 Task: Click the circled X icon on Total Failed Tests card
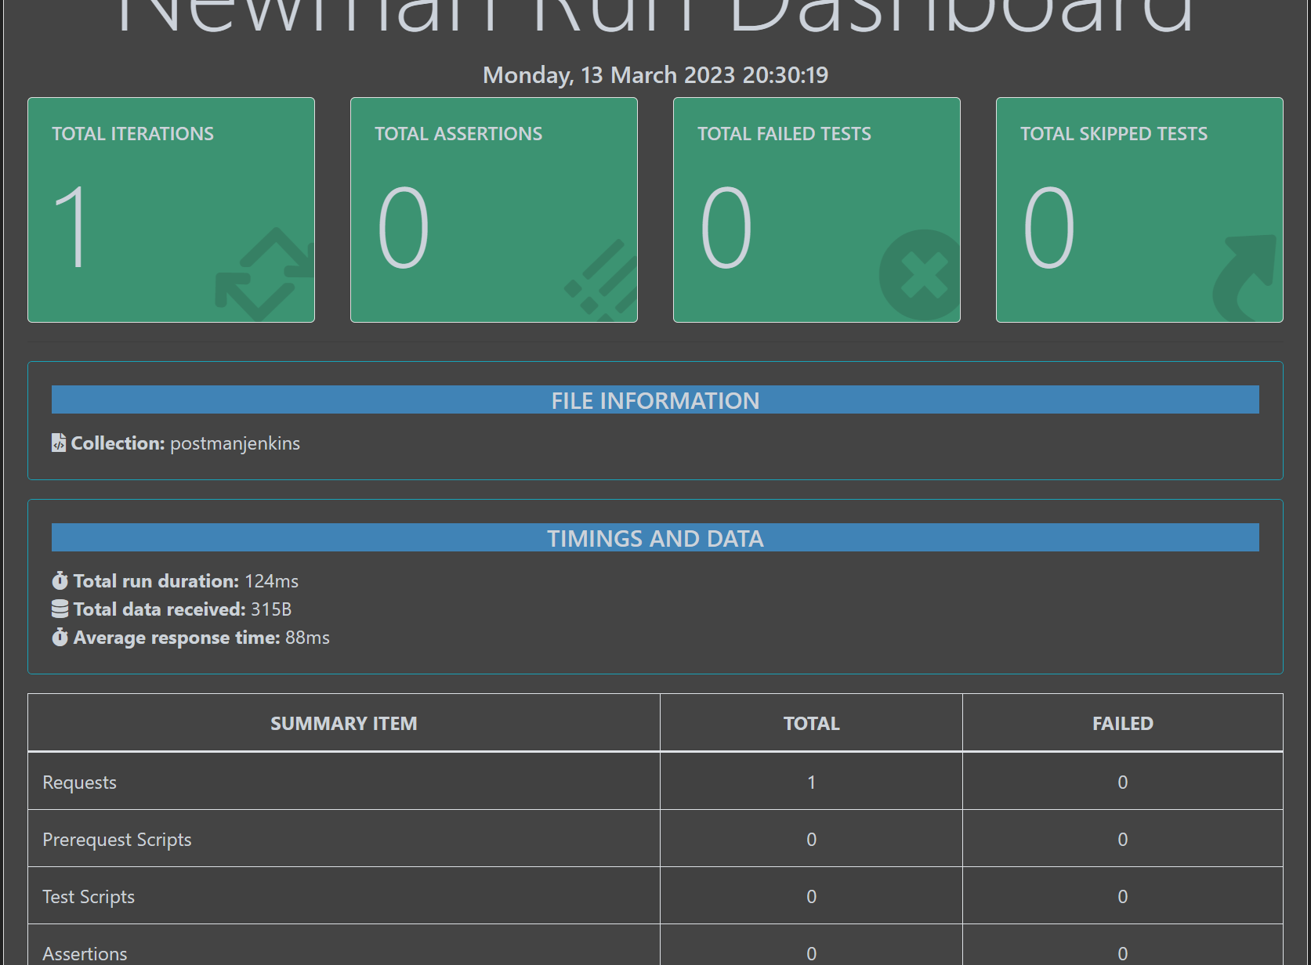(x=921, y=276)
